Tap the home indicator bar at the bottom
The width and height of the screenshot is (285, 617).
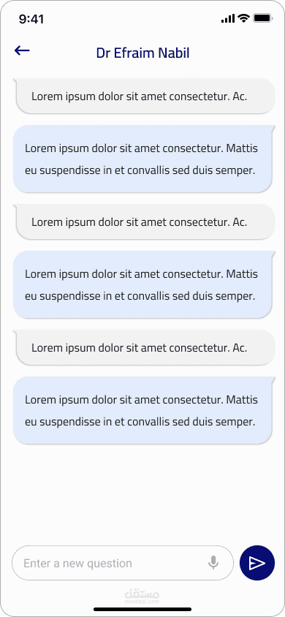pyautogui.click(x=142, y=610)
